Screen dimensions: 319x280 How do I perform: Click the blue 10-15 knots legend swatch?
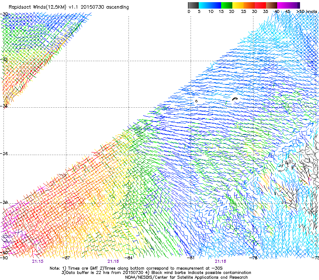(x=216, y=5)
